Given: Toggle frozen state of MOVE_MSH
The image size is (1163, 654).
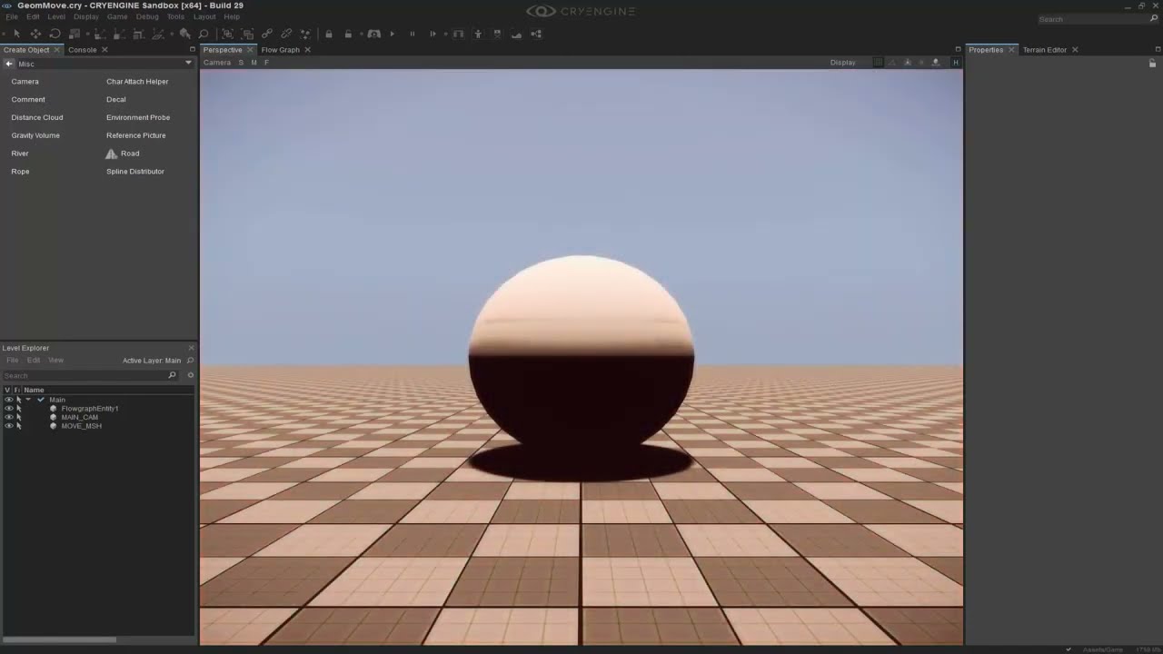Looking at the screenshot, I should click(18, 426).
